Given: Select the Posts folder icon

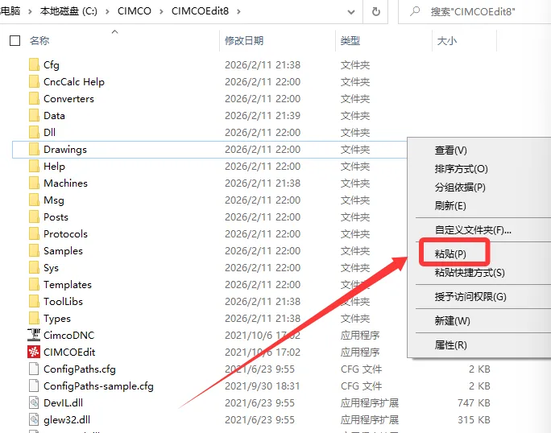Looking at the screenshot, I should (34, 217).
